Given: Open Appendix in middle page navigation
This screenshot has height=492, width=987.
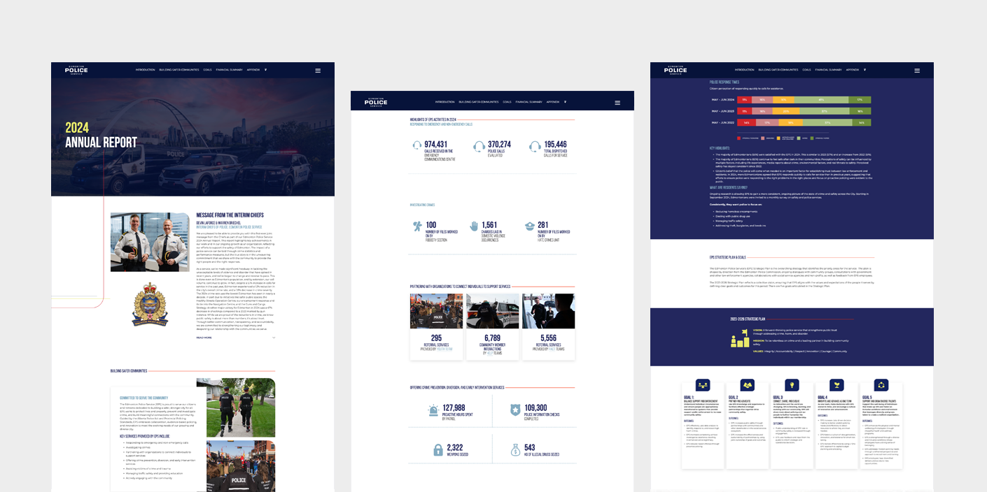Looking at the screenshot, I should point(552,102).
